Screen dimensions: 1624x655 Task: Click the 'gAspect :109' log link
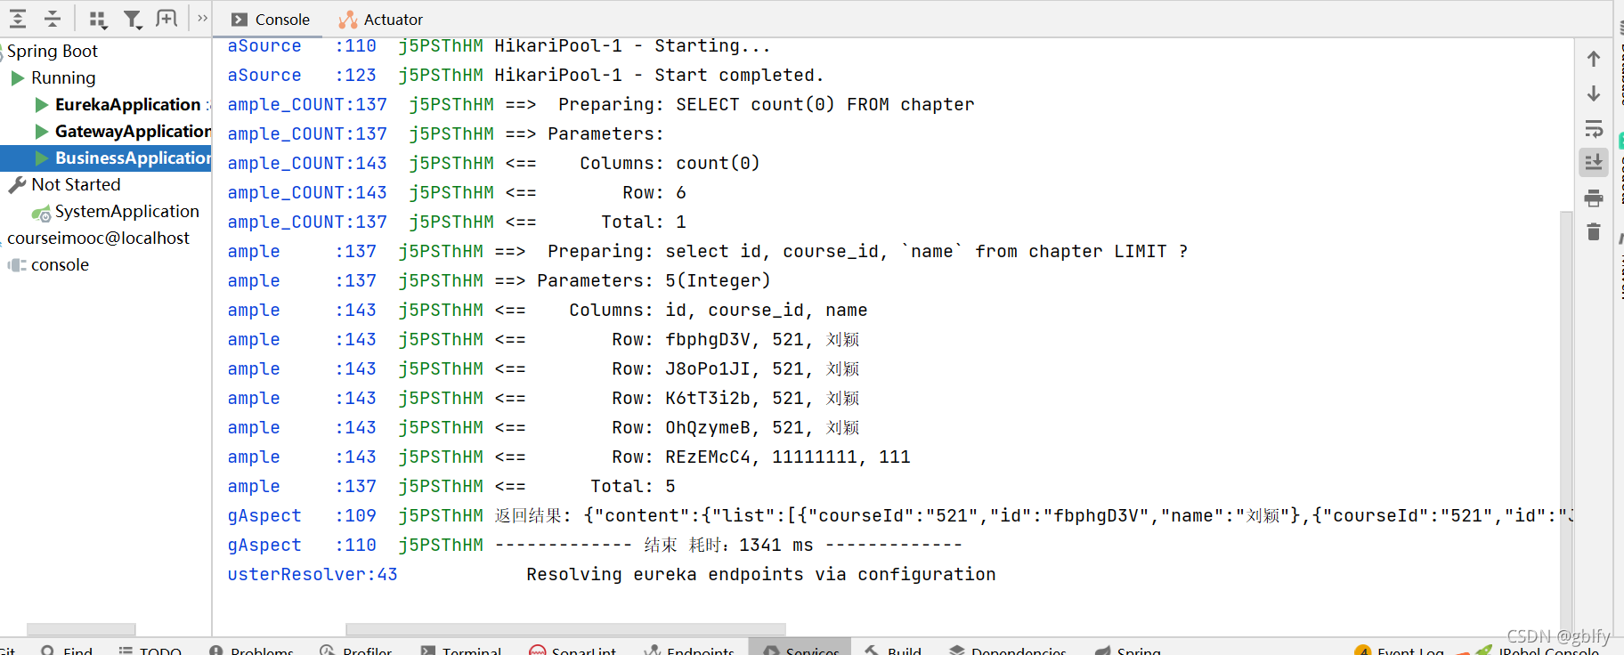302,515
